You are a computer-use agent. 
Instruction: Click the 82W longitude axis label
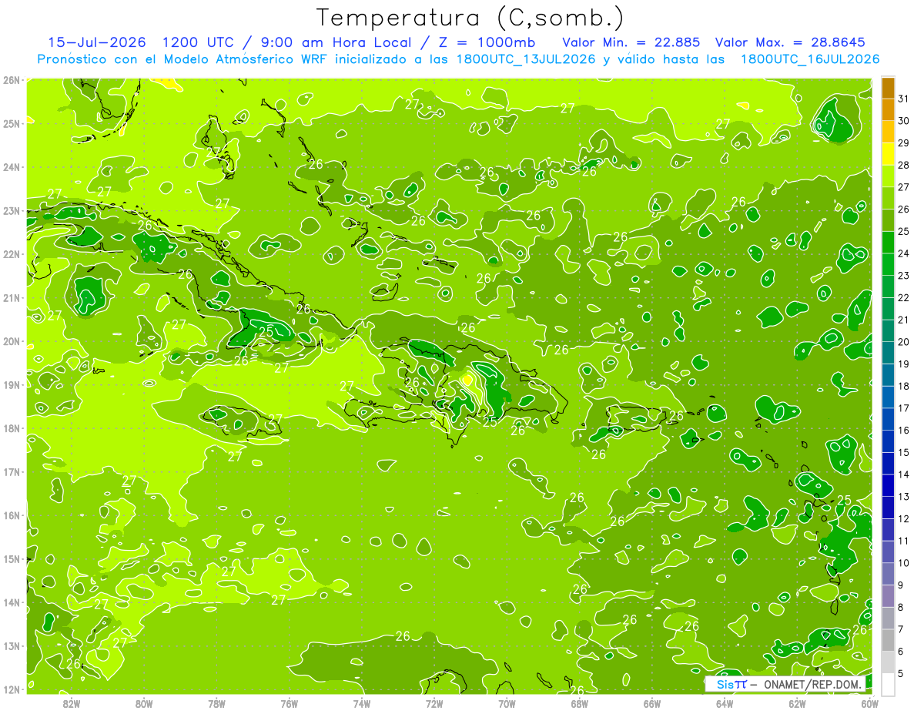(x=71, y=703)
